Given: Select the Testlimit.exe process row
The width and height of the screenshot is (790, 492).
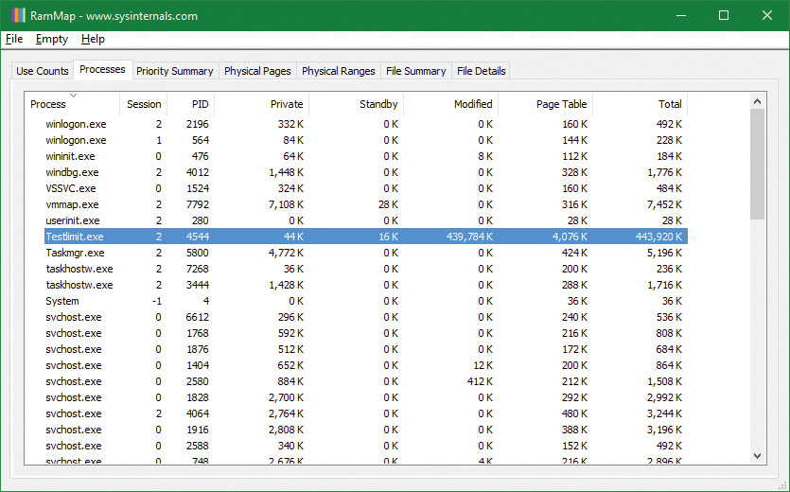Looking at the screenshot, I should click(75, 237).
